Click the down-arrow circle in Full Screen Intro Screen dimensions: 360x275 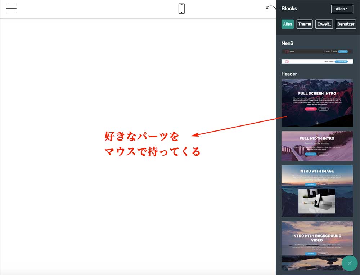coord(317,123)
